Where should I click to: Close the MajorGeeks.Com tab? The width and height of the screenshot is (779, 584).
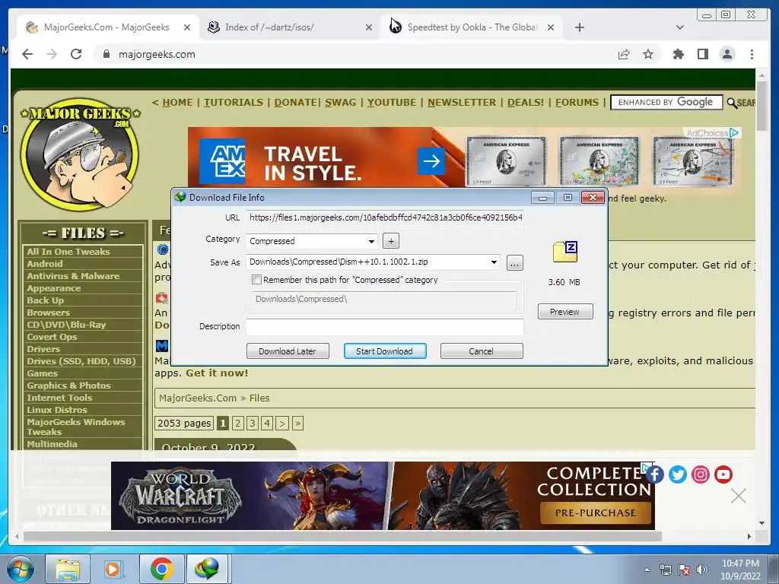[x=187, y=27]
